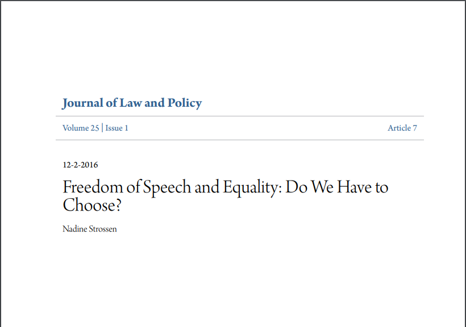Open the Article 7 link

tap(402, 128)
